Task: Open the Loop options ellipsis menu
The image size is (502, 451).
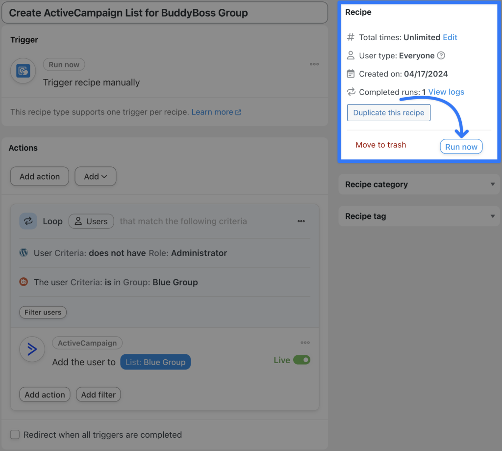Action: pyautogui.click(x=301, y=221)
